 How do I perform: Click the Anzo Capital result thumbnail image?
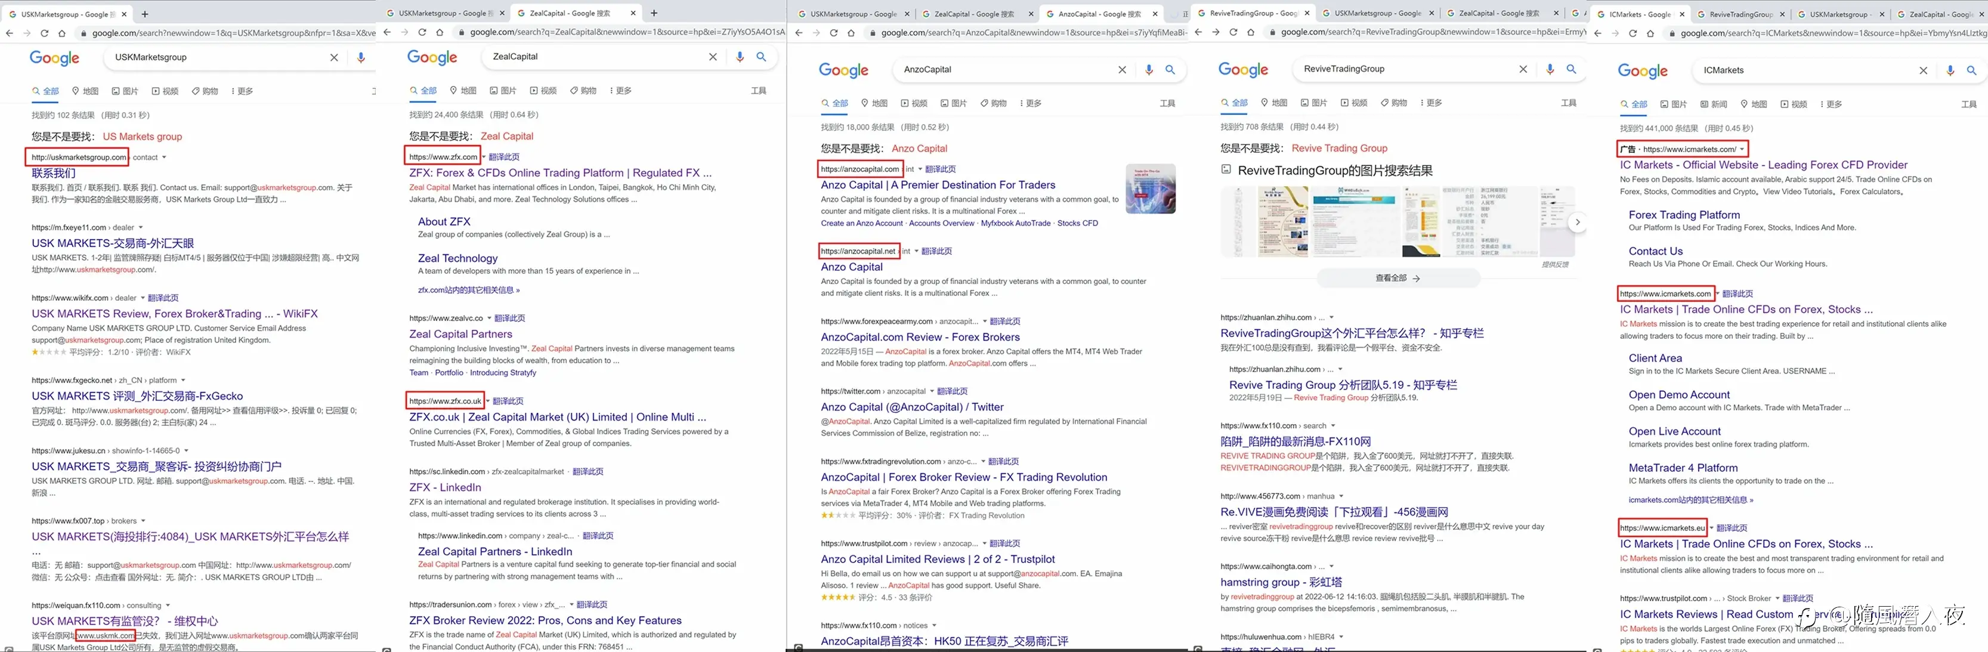click(x=1151, y=189)
